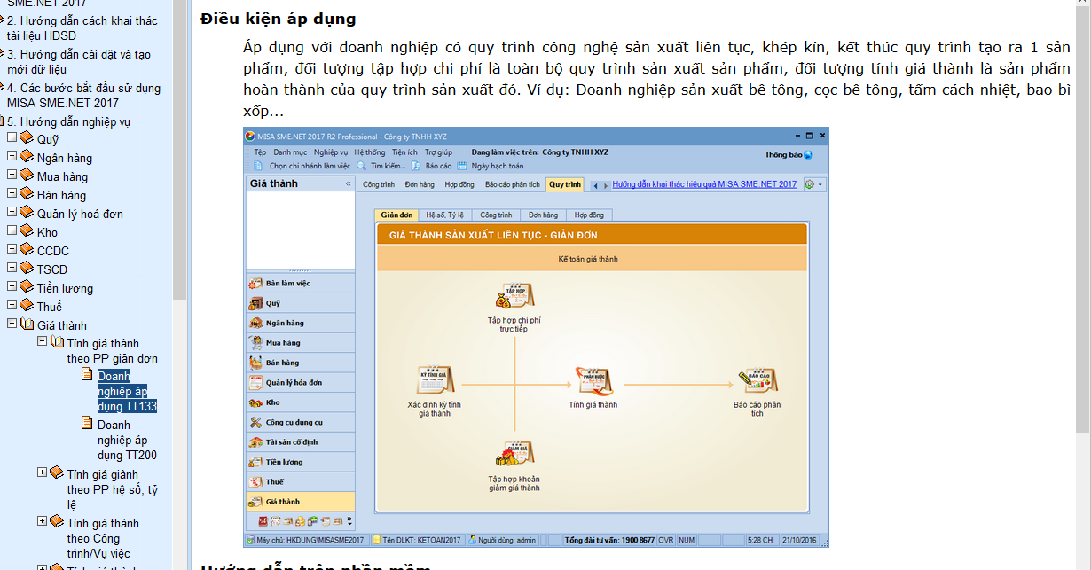Screen dimensions: 1091x570
Task: Select Tiền lương in MISA screenshot sidebar
Action: coord(301,462)
